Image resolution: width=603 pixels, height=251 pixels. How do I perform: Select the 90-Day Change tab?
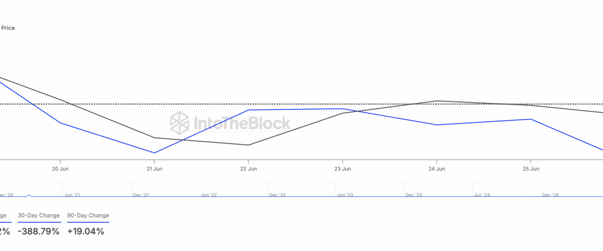click(88, 215)
